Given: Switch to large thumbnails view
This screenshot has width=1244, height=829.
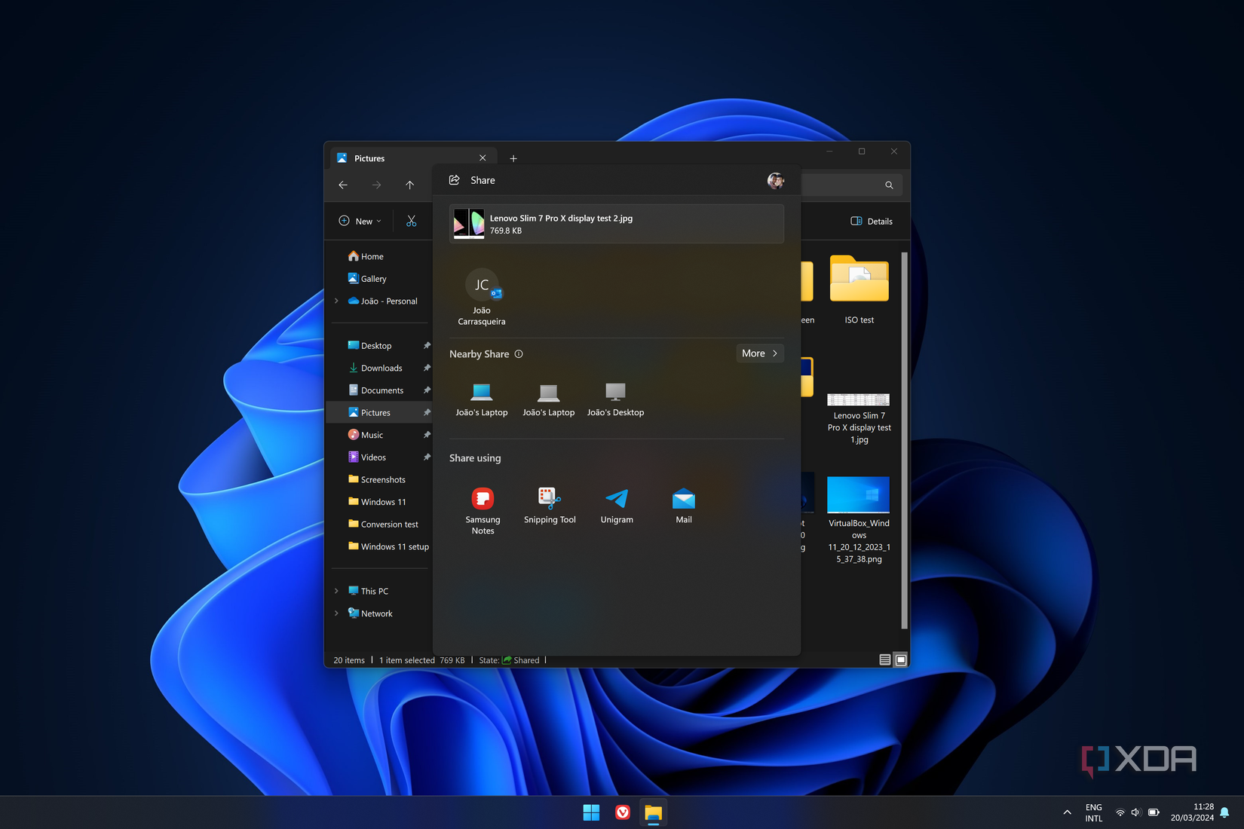Looking at the screenshot, I should pos(901,659).
